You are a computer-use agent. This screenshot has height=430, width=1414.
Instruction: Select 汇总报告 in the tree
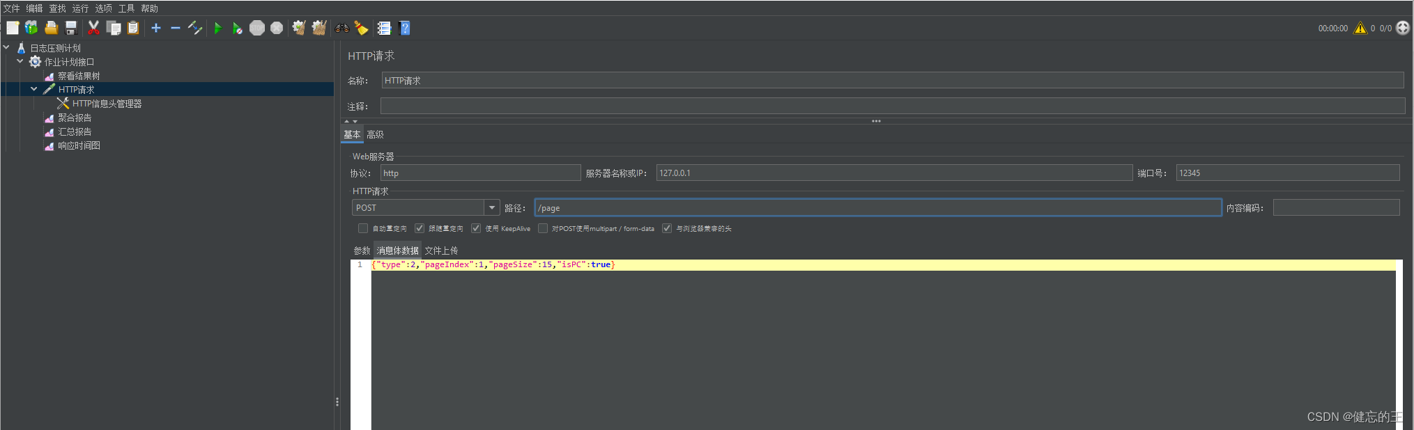pyautogui.click(x=75, y=132)
